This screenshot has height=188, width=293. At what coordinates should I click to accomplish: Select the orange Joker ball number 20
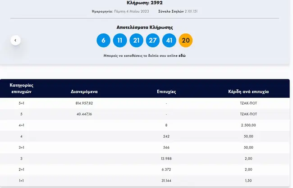tap(186, 41)
